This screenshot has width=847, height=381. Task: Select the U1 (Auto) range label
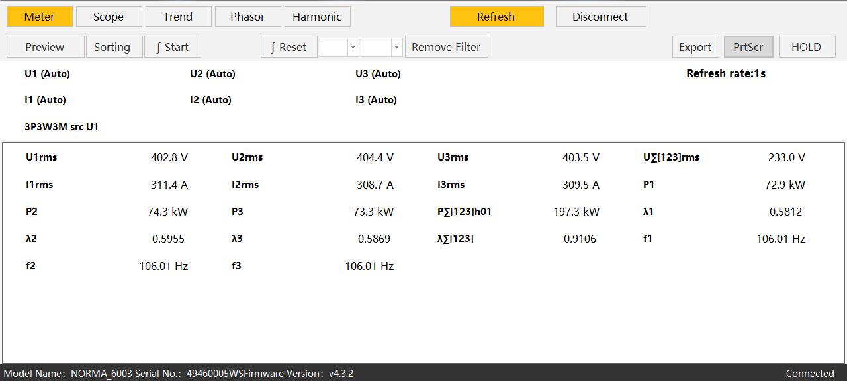click(x=47, y=74)
